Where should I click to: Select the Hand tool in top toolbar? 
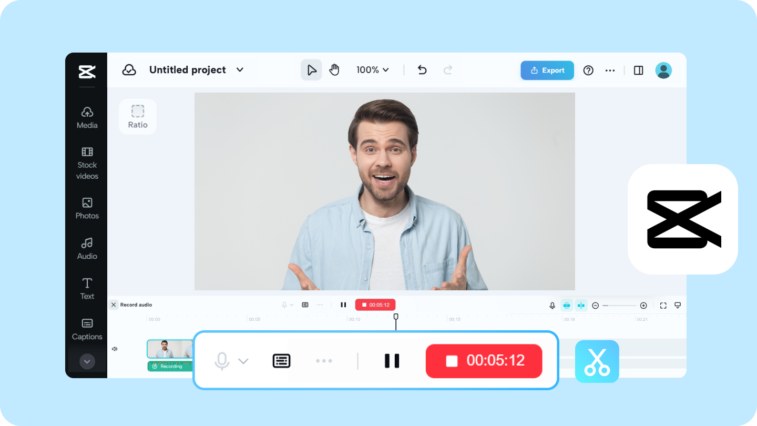pyautogui.click(x=335, y=69)
